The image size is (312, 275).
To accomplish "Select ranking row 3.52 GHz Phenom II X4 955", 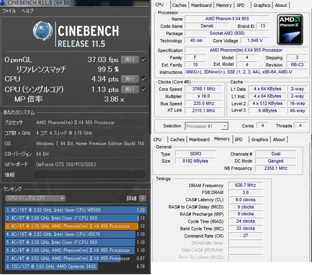I will 76,258.
